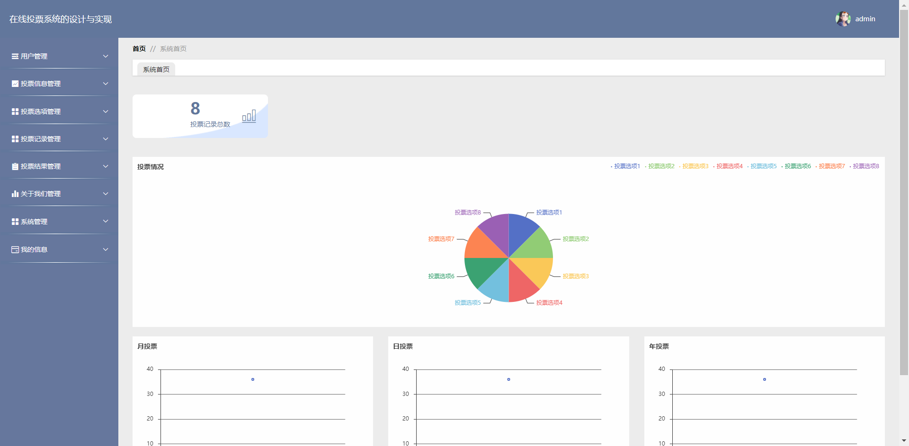Click the green 投票选项2 pie slice

point(536,247)
